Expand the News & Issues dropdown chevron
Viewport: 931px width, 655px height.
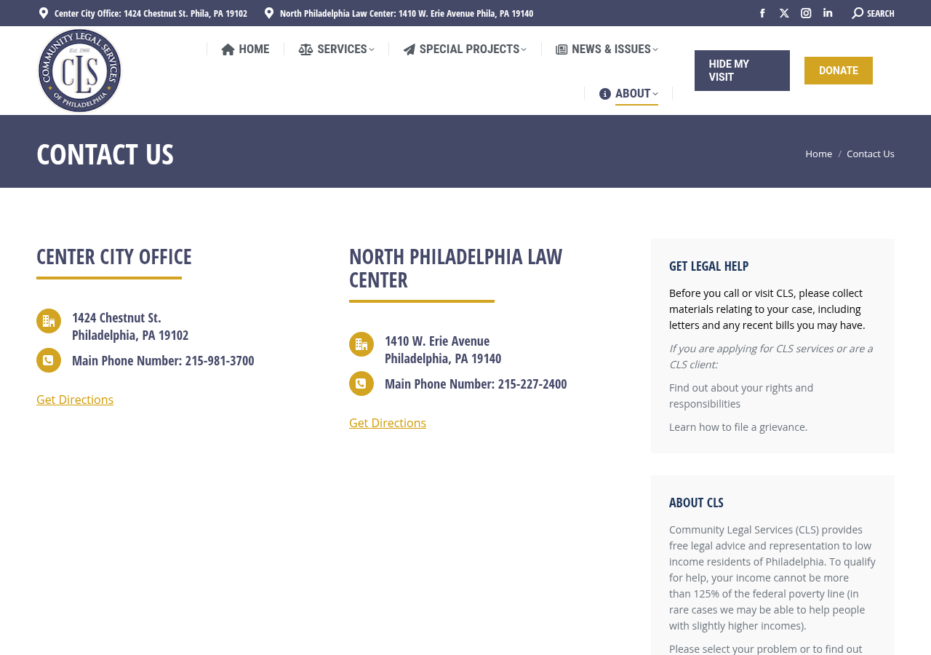(x=655, y=49)
